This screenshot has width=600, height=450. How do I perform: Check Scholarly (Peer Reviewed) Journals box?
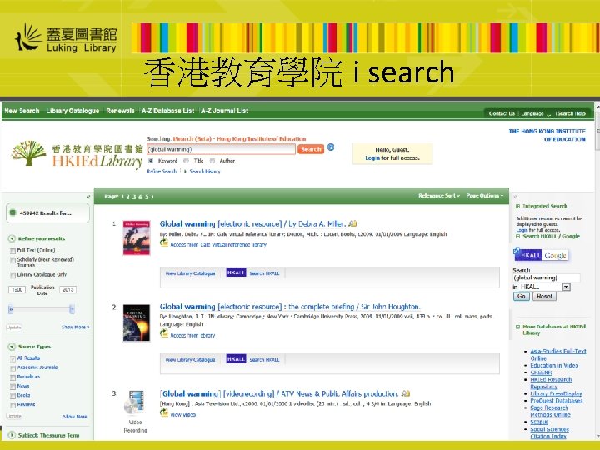coord(12,260)
